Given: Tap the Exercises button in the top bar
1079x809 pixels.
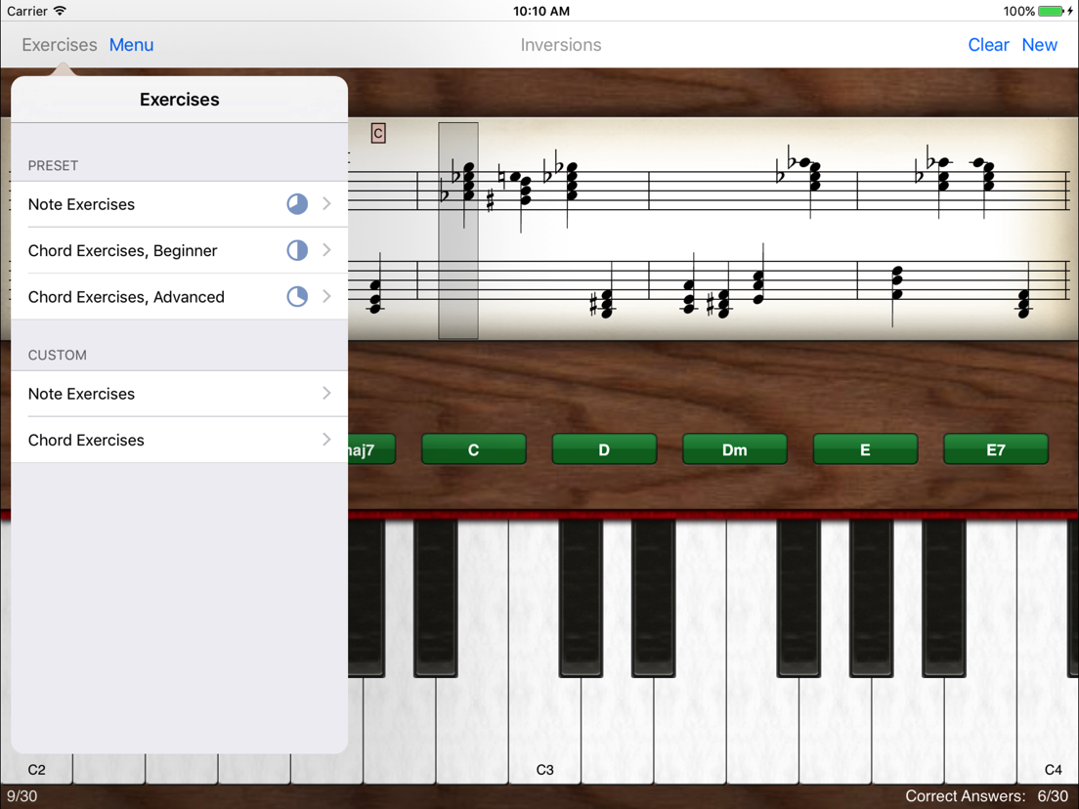Looking at the screenshot, I should 60,45.
